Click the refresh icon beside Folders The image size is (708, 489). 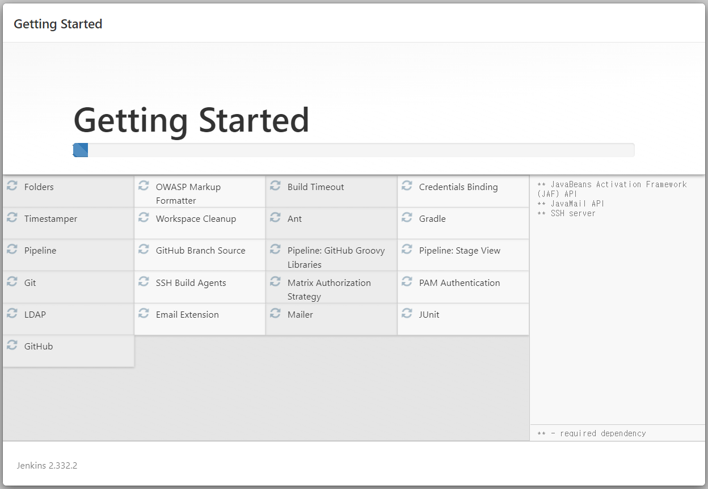pos(12,186)
